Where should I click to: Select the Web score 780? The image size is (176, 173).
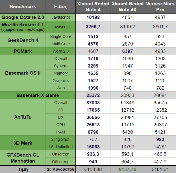point(160,88)
